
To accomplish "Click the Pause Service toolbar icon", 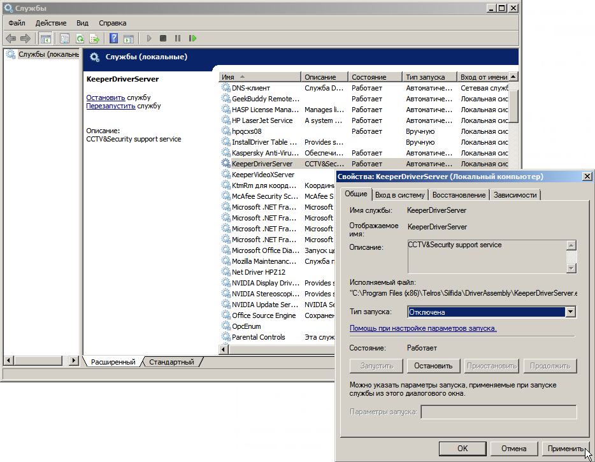I will (x=178, y=39).
